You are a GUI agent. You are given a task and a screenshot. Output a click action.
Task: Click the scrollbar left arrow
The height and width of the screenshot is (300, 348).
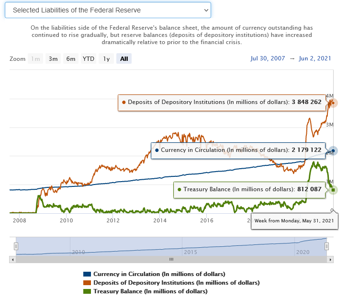tap(12, 260)
